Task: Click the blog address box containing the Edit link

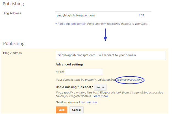Action: pyautogui.click(x=103, y=15)
